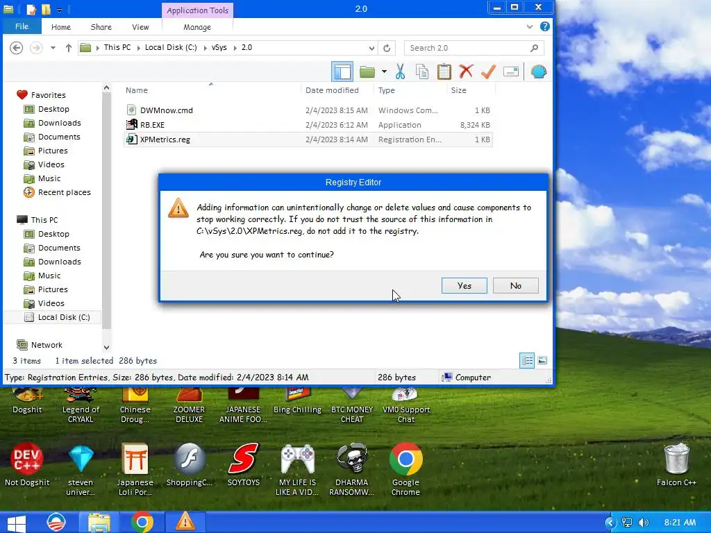Image resolution: width=711 pixels, height=533 pixels.
Task: Click the rename toolbar icon
Action: 510,71
